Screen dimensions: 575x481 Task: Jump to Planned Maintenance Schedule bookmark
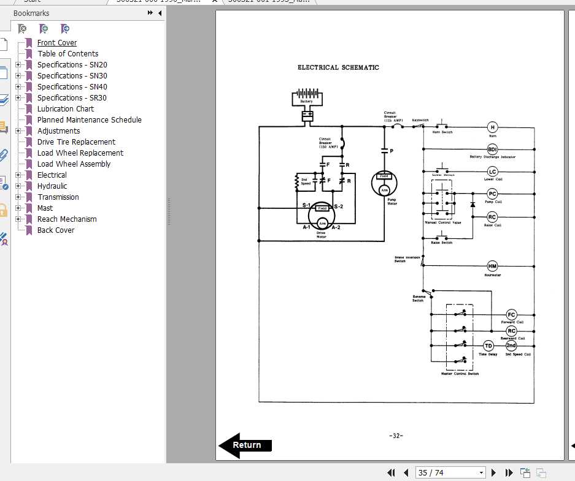pyautogui.click(x=90, y=120)
